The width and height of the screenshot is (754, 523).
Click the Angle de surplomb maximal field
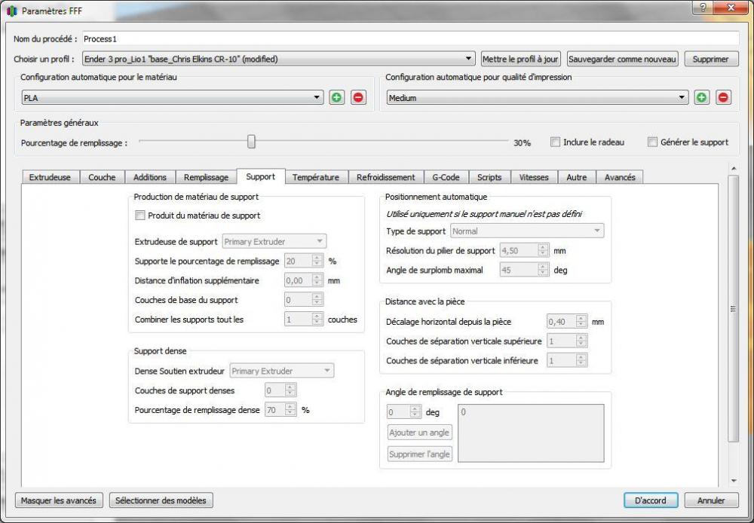(x=524, y=270)
